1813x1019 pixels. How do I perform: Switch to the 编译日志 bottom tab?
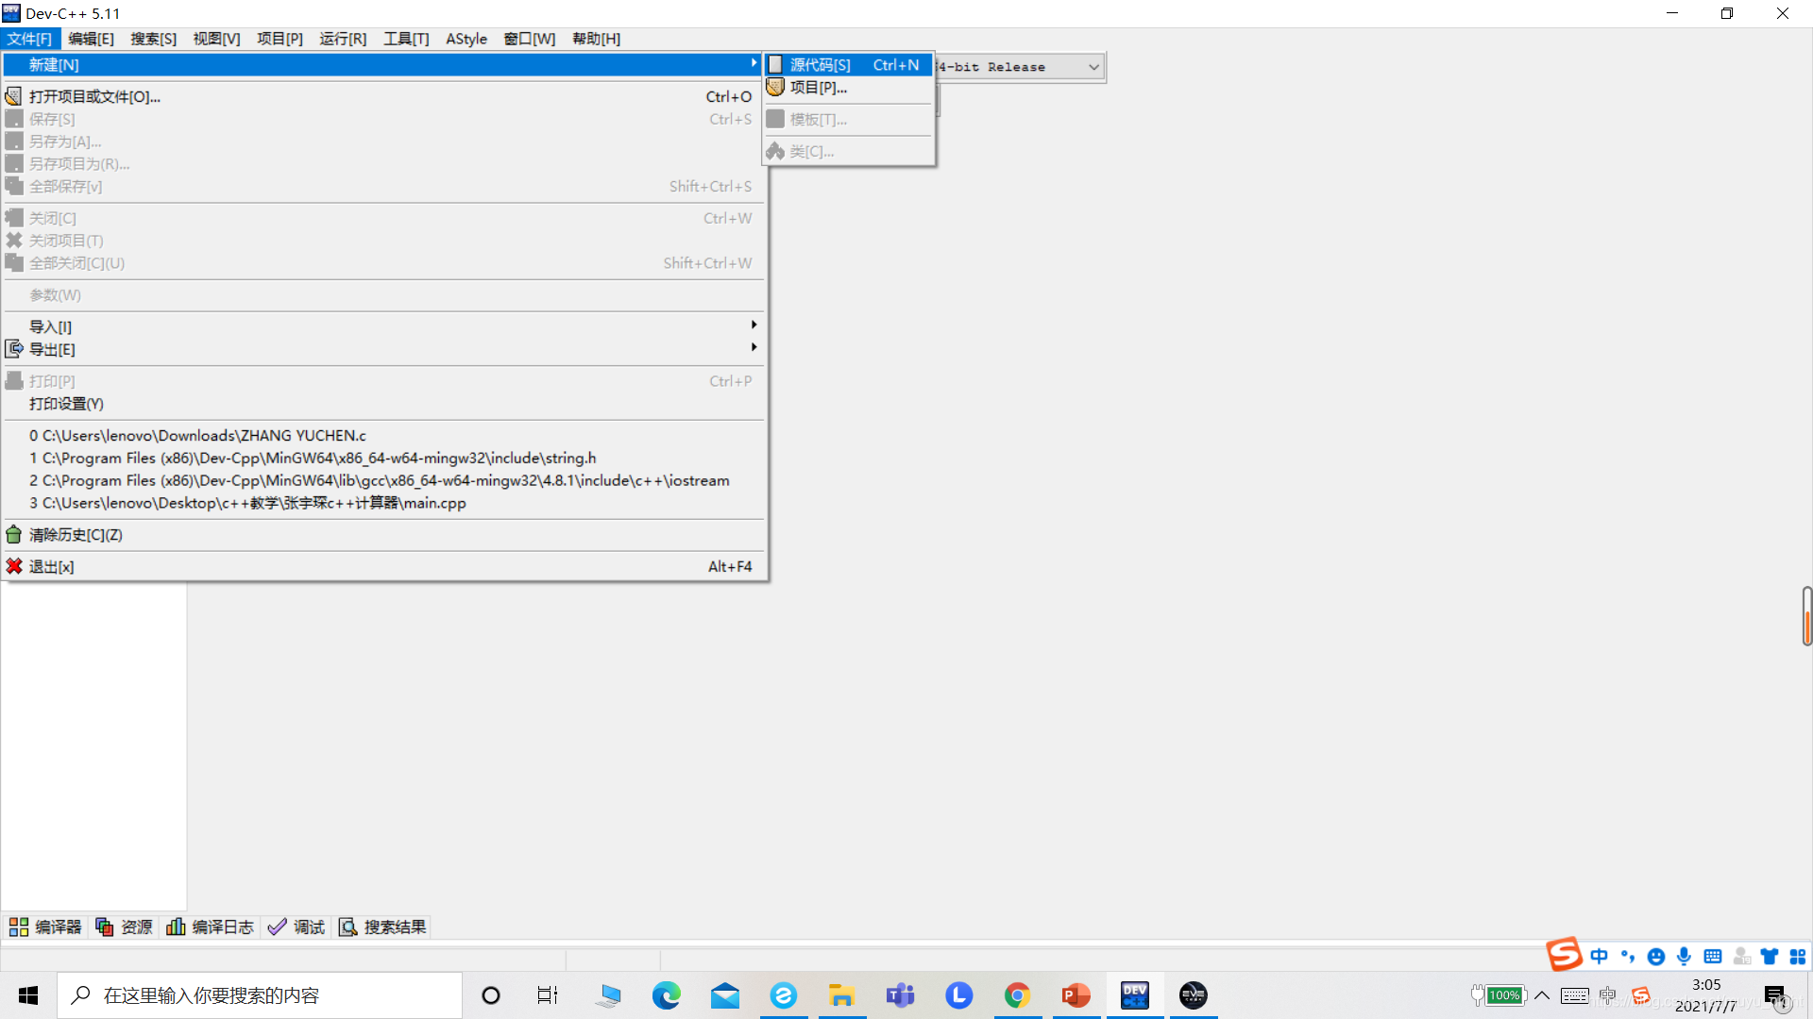(210, 927)
